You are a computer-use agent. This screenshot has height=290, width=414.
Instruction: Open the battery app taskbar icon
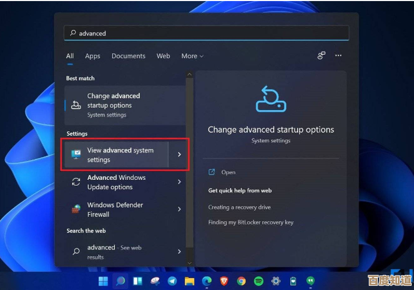[293, 281]
